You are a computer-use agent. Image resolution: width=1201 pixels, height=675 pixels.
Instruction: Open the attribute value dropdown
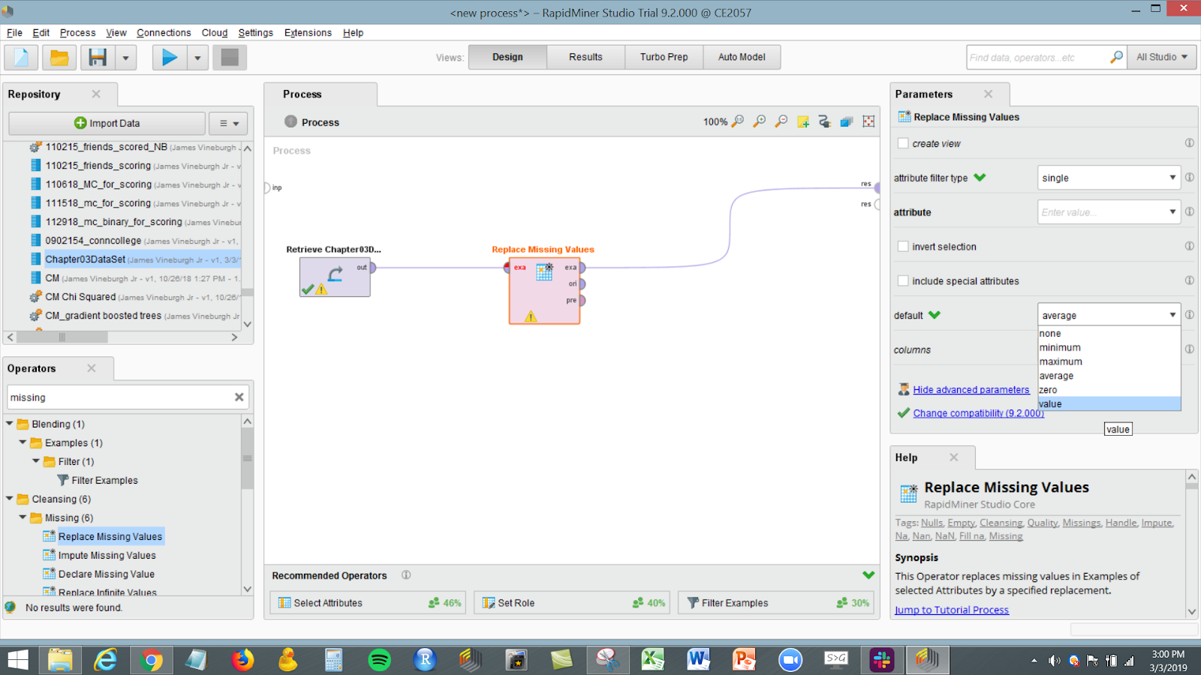tap(1109, 212)
